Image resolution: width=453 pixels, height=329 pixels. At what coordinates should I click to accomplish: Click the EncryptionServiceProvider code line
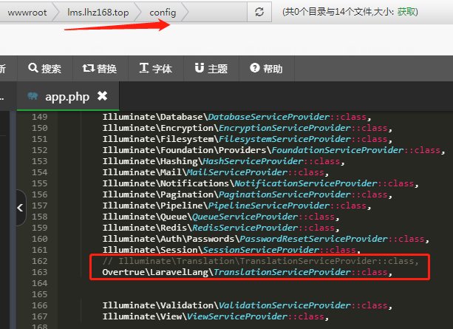(248, 128)
